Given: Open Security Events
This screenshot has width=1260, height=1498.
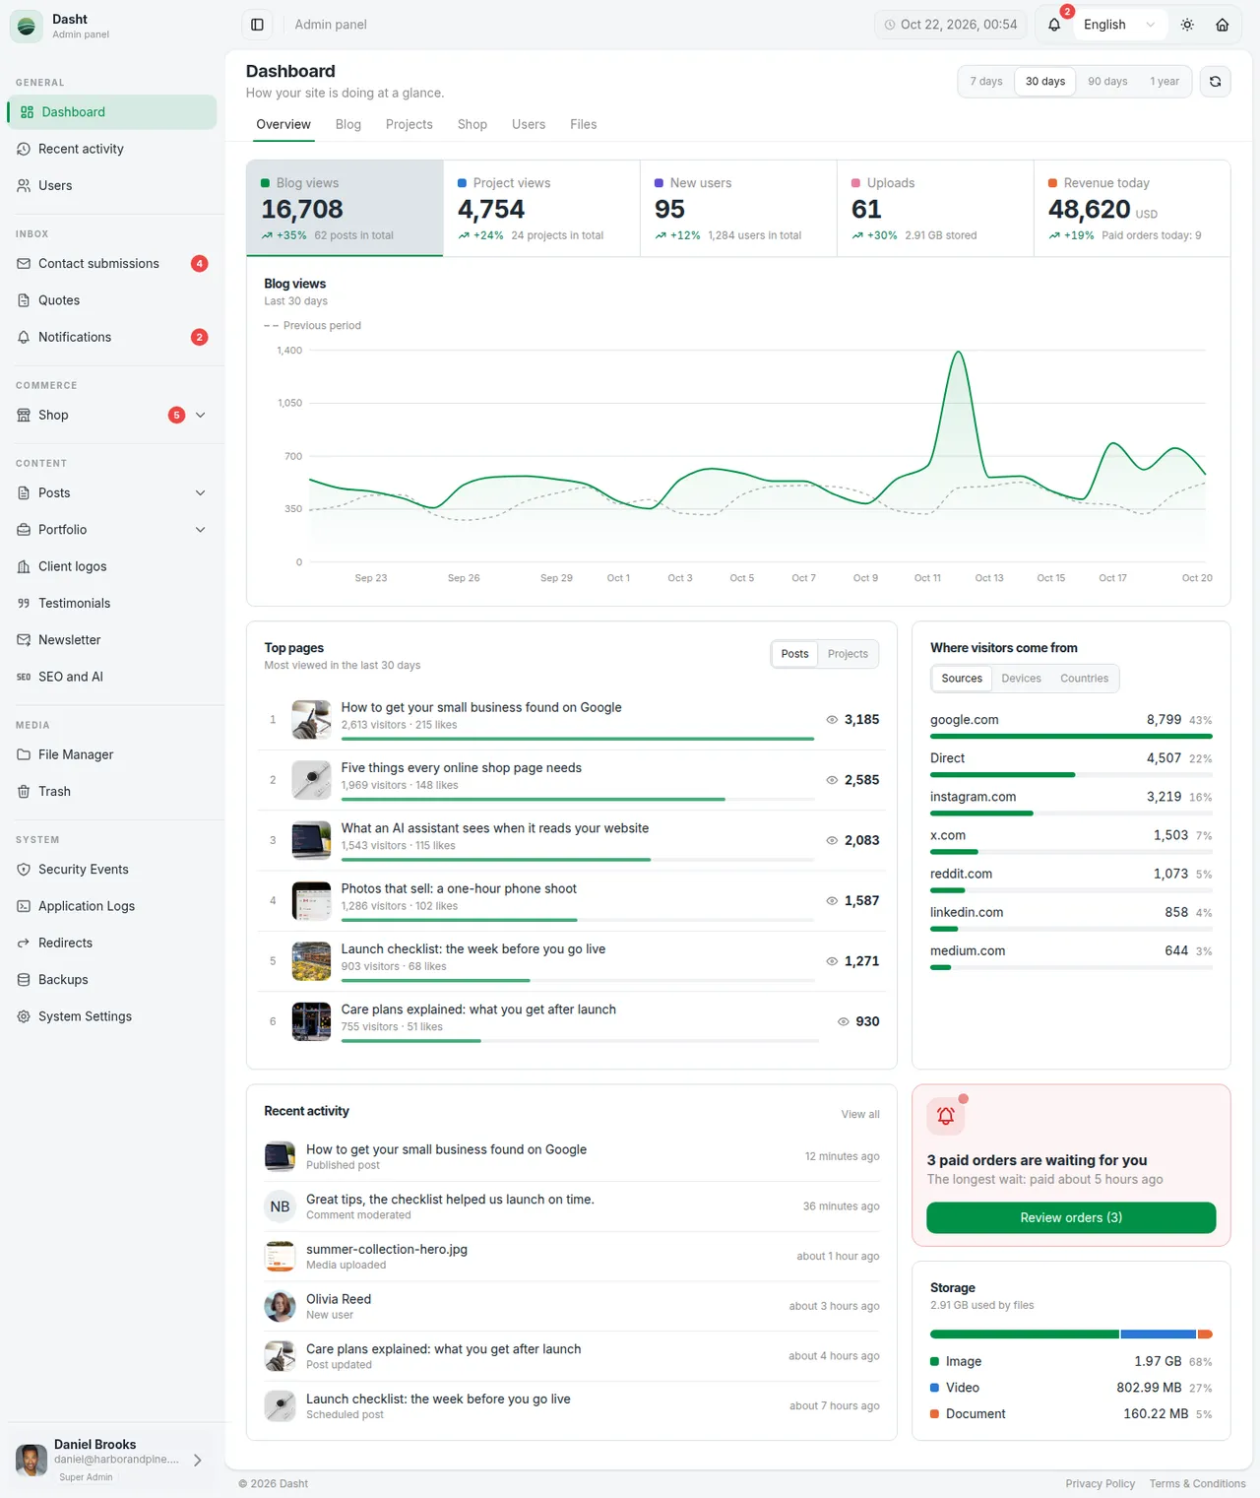Looking at the screenshot, I should point(112,870).
